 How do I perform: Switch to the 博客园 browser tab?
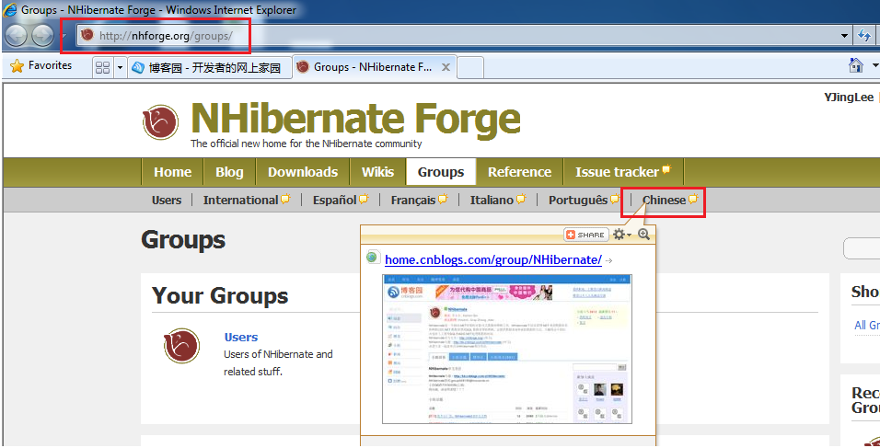click(209, 68)
